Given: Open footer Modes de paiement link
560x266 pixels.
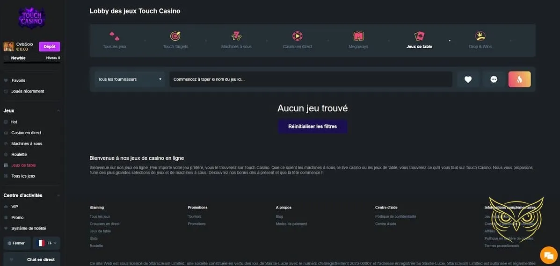Looking at the screenshot, I should pos(291,224).
